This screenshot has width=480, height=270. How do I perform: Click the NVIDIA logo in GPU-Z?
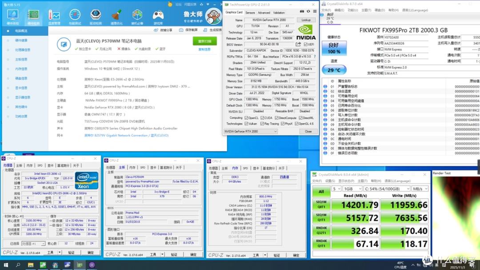click(x=306, y=32)
